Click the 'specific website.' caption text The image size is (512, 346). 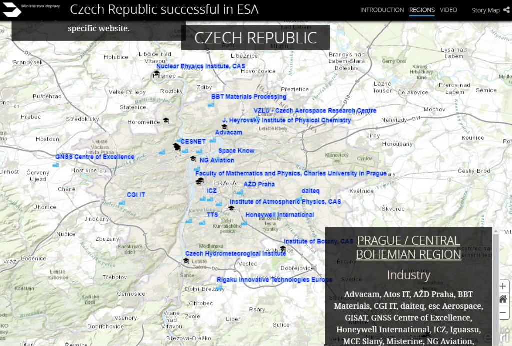(99, 28)
